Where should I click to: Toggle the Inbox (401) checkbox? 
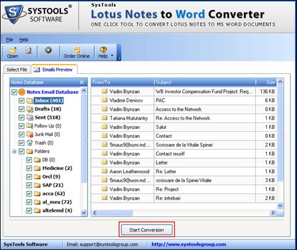click(22, 100)
